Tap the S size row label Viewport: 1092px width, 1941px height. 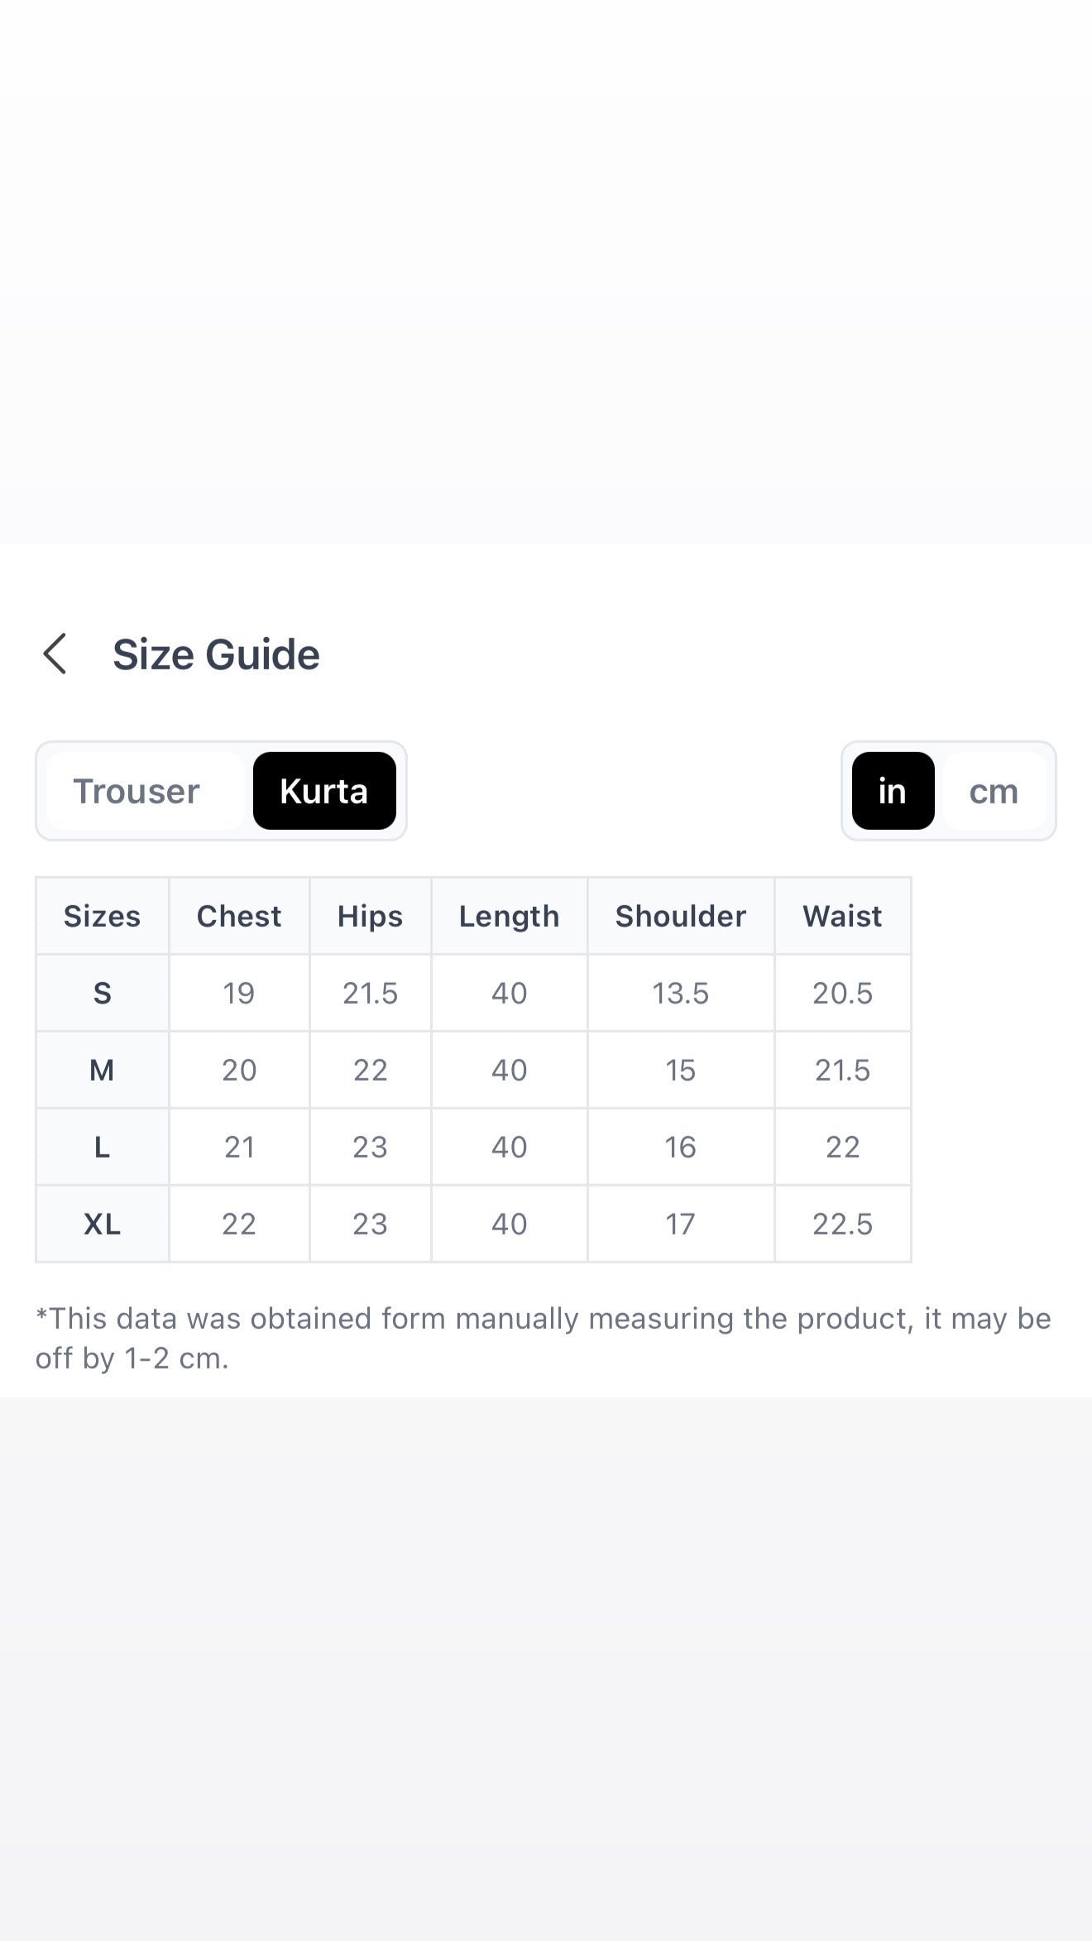[x=103, y=993]
